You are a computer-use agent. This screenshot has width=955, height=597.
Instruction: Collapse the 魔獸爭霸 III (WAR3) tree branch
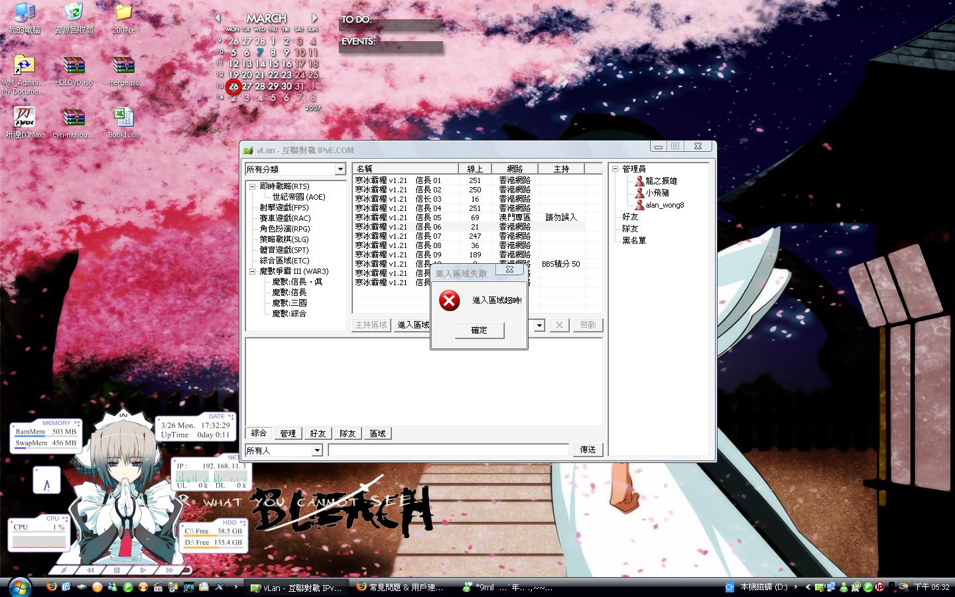[251, 271]
